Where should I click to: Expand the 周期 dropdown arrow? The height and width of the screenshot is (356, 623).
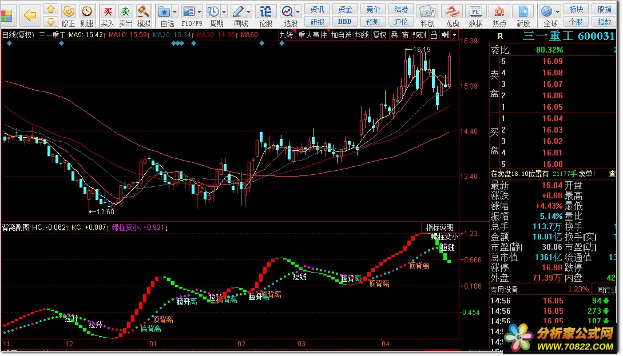point(224,12)
